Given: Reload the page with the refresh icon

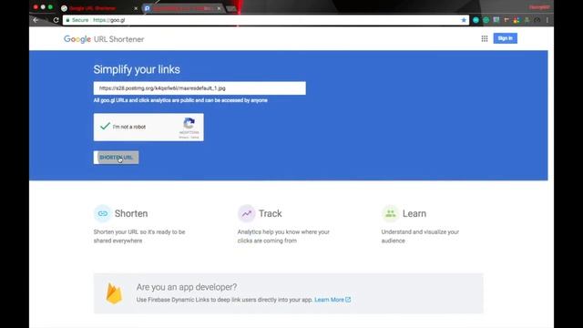Looking at the screenshot, I should click(x=56, y=20).
